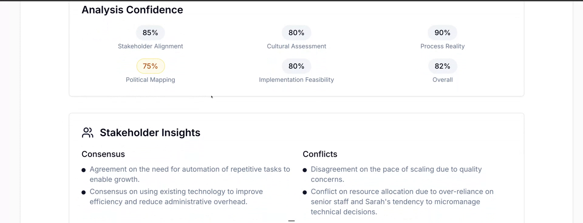
Task: Click the 82% Overall confidence badge
Action: pos(442,66)
